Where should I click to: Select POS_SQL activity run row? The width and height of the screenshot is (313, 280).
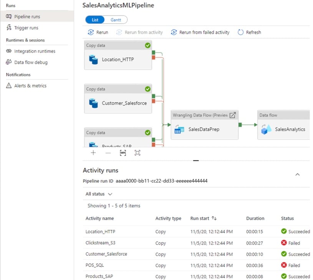(x=196, y=265)
